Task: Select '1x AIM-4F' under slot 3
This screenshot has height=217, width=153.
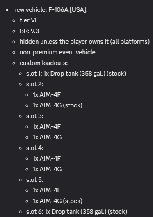Action: coord(47,127)
